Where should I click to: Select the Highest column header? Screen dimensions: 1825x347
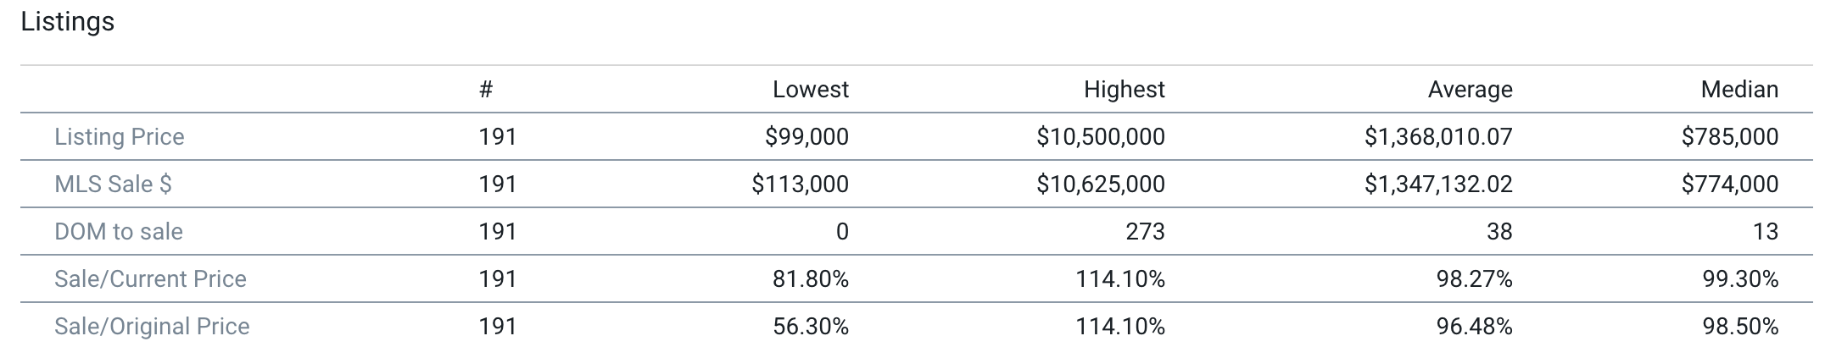click(x=1124, y=90)
